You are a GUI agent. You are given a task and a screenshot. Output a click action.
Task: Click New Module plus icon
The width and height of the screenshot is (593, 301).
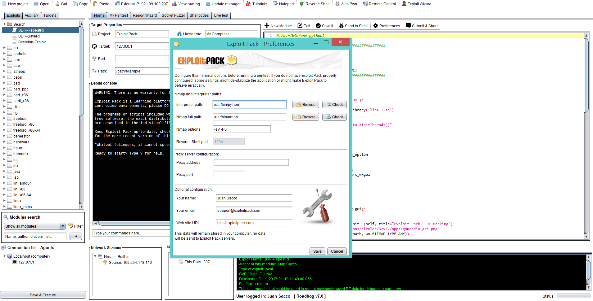(267, 26)
